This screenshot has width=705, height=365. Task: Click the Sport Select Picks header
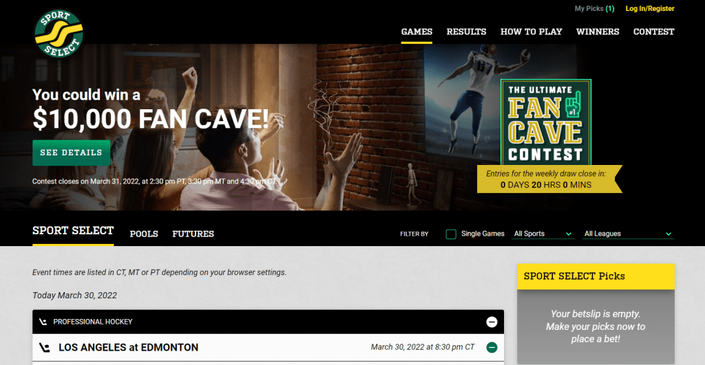(596, 276)
